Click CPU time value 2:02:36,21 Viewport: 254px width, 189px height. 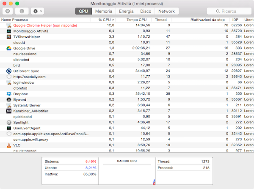pos(141,48)
